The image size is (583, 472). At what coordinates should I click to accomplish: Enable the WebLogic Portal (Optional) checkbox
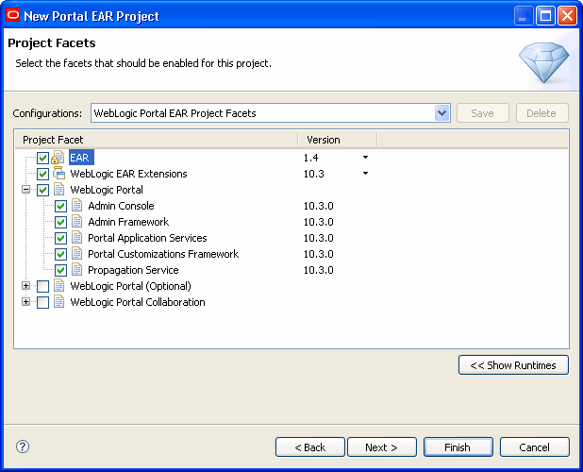coord(42,286)
